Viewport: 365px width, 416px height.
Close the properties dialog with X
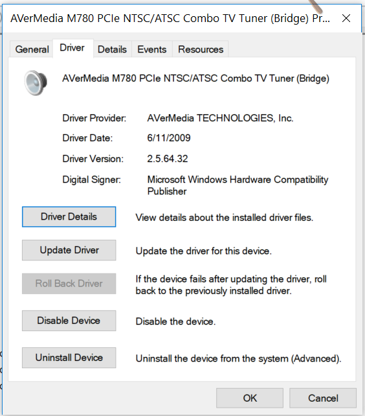(346, 18)
